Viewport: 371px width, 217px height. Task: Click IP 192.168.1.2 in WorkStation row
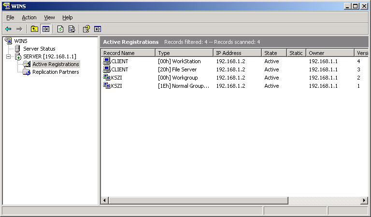[230, 61]
